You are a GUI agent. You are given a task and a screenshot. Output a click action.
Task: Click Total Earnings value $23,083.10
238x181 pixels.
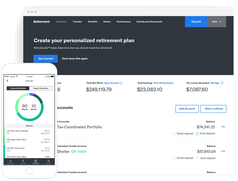pyautogui.click(x=149, y=89)
